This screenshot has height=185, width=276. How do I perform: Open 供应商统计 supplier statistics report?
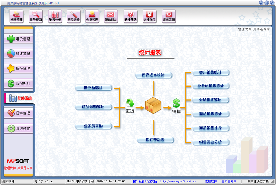coord(93,87)
